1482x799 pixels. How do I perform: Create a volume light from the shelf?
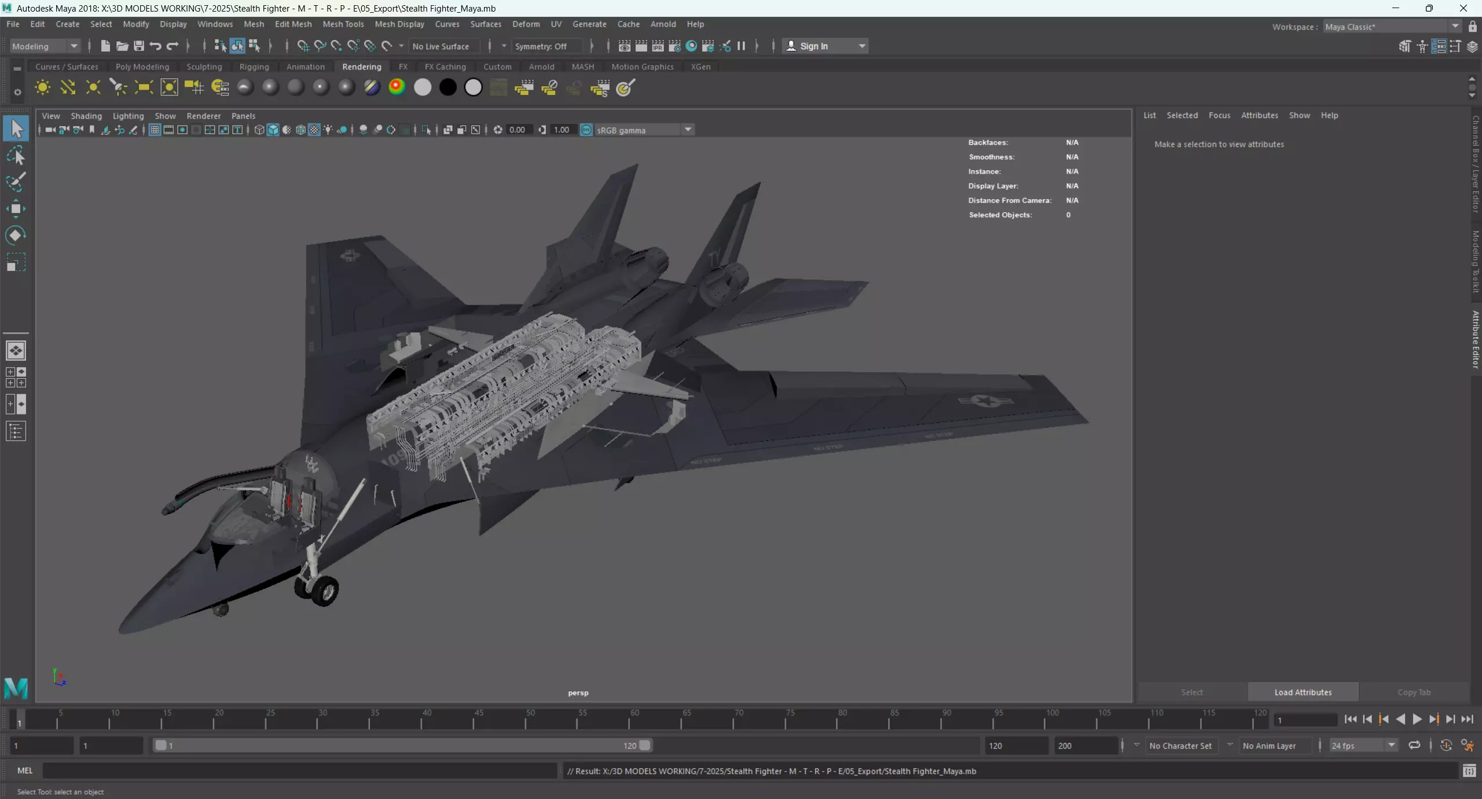tap(169, 87)
